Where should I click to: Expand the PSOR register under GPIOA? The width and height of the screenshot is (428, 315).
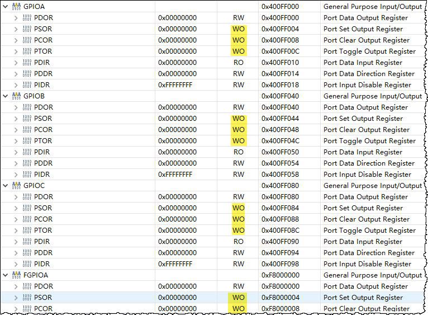coord(16,29)
